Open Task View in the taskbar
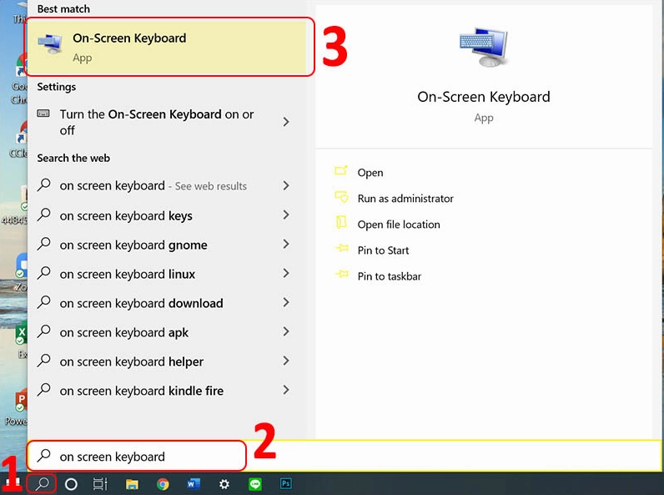Viewport: 664px width, 495px height. [100, 484]
